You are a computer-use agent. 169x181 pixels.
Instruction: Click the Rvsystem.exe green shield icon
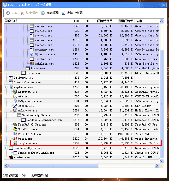(x=15, y=92)
